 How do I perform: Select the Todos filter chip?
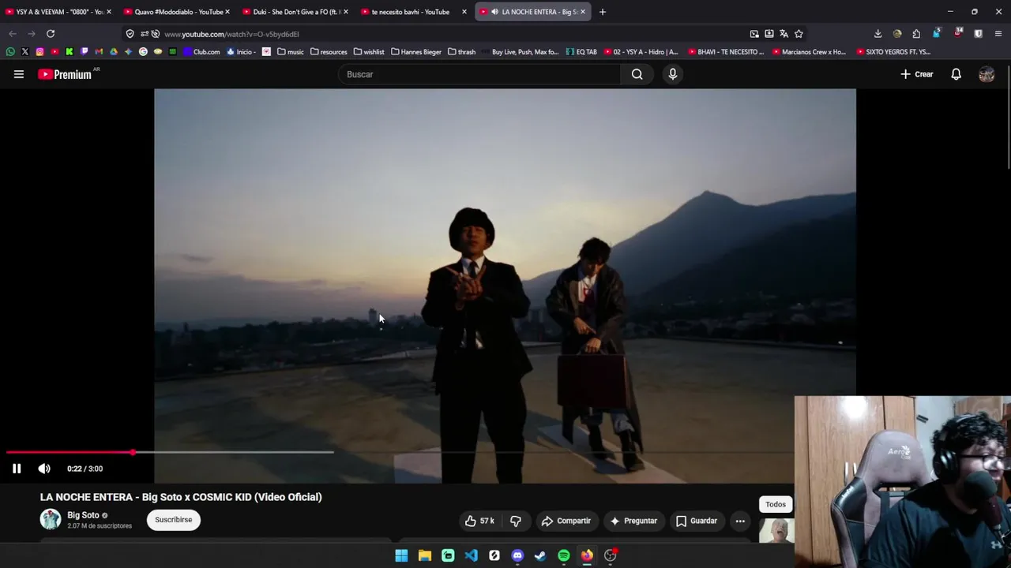click(776, 504)
